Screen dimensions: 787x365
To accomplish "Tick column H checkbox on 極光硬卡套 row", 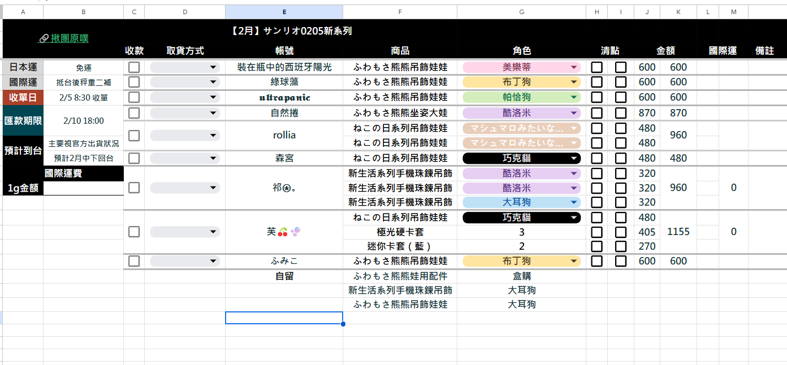I will pyautogui.click(x=596, y=232).
